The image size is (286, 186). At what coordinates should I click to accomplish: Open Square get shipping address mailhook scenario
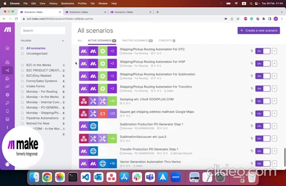click(x=157, y=112)
